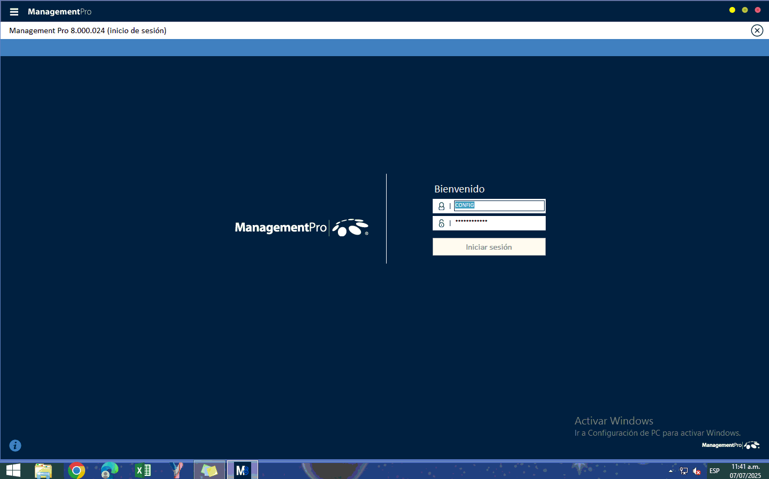Open the muted volume tray icon
This screenshot has height=479, width=769.
point(697,471)
